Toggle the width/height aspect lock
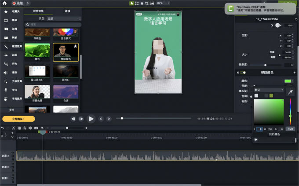299x186 pixels. click(x=280, y=55)
